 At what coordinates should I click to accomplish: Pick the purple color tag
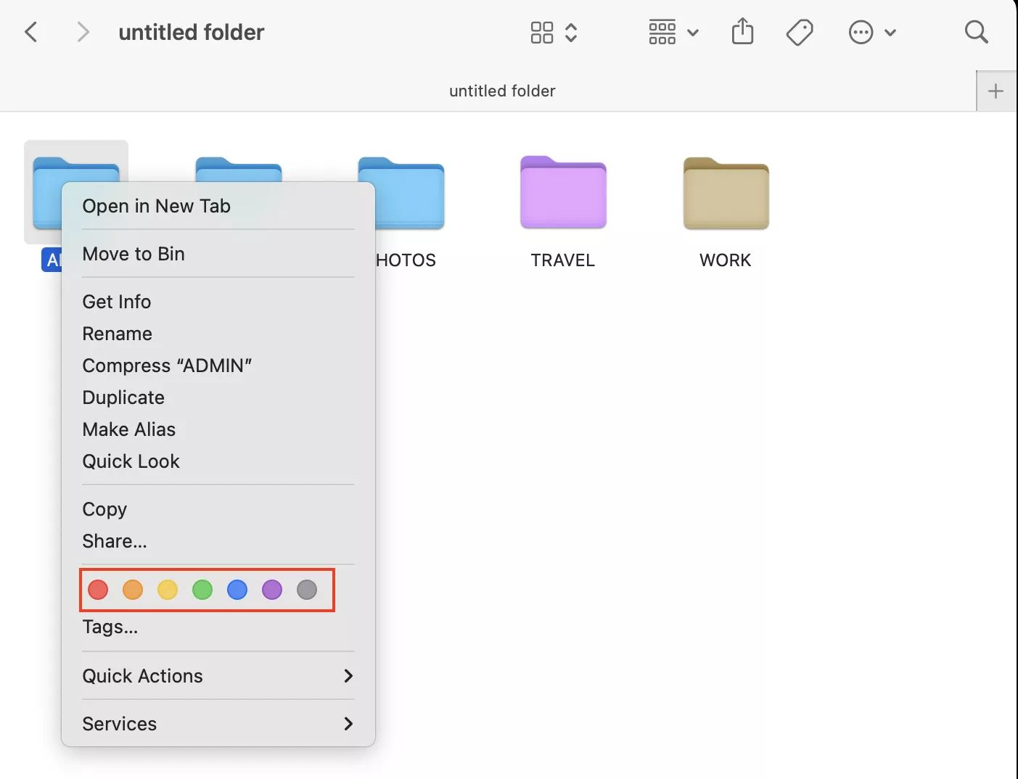point(272,590)
